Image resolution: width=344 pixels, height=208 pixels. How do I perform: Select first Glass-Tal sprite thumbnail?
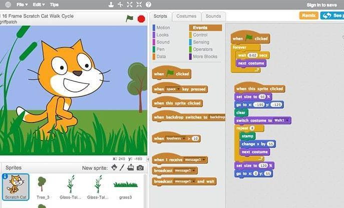71,187
